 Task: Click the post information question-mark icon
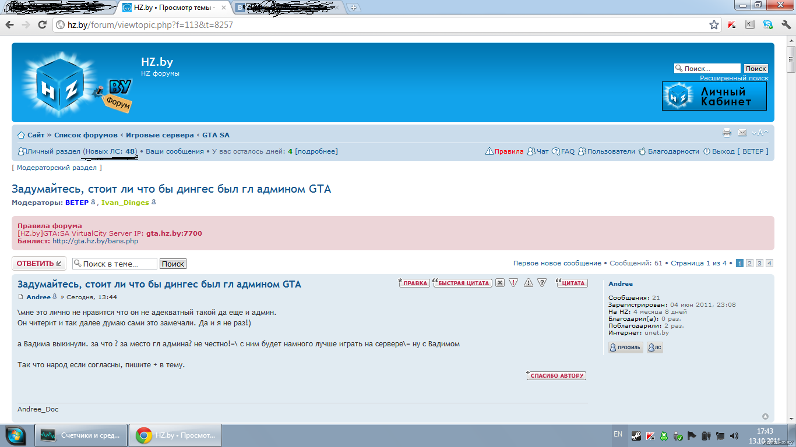542,283
